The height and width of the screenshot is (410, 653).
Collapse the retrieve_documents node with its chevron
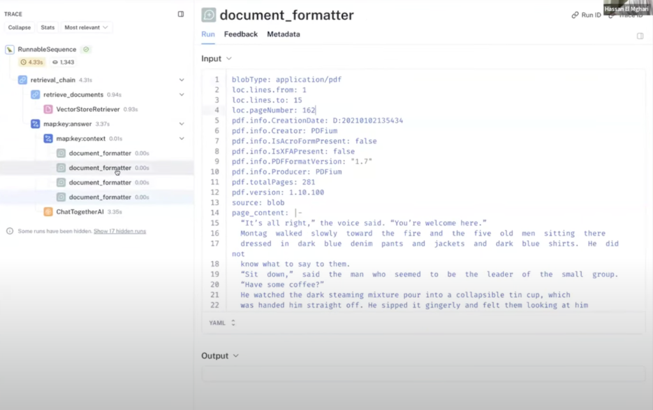click(182, 95)
